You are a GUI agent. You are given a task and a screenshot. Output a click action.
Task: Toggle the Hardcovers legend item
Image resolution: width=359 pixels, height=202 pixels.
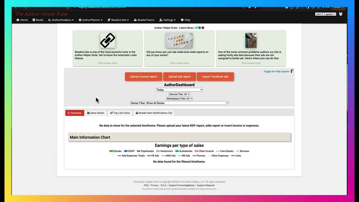point(164,151)
